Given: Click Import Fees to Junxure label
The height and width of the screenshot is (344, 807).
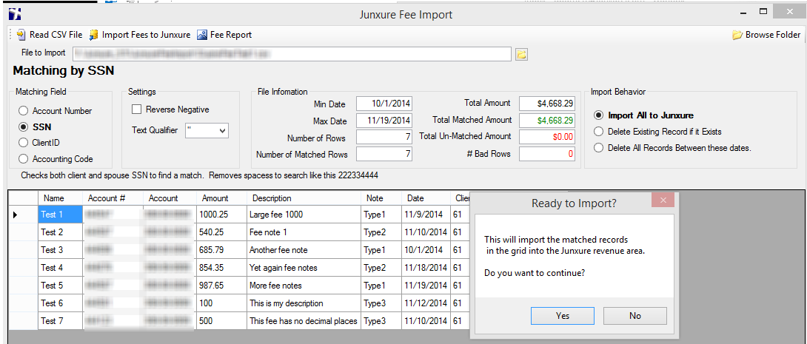Looking at the screenshot, I should click(x=146, y=35).
